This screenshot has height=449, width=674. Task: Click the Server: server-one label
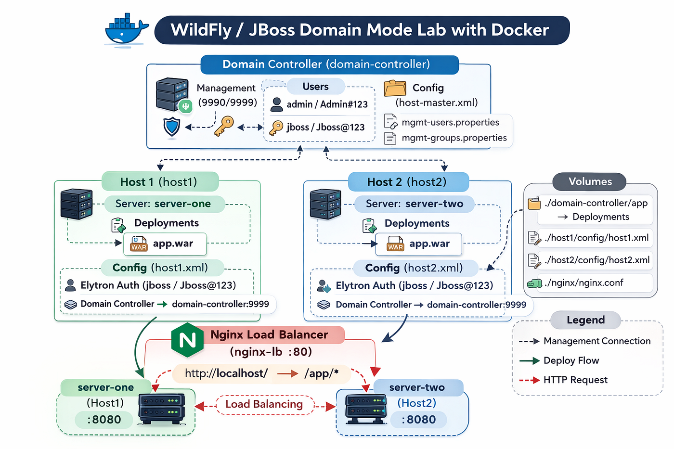click(164, 204)
